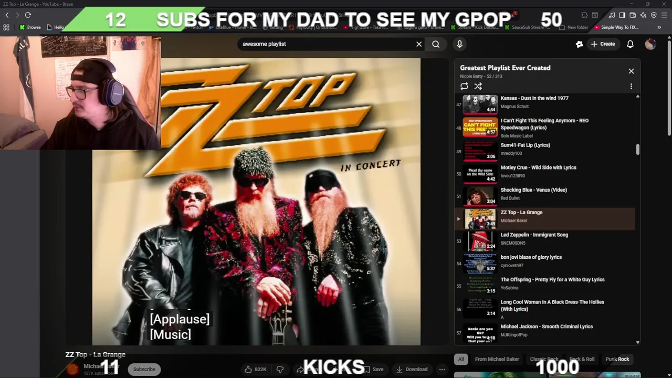This screenshot has height=378, width=672.
Task: Toggle playlist shuffle
Action: (x=478, y=86)
